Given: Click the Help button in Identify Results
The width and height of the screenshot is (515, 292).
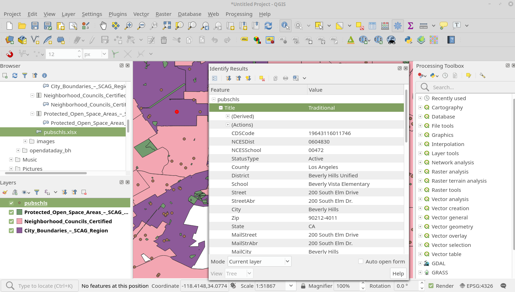Looking at the screenshot, I should [398, 273].
